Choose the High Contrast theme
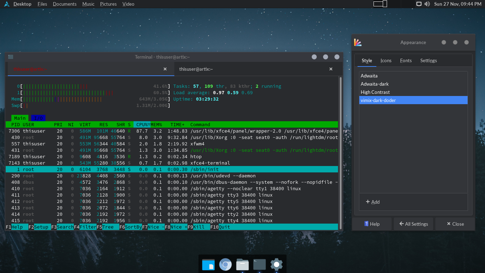The width and height of the screenshot is (485, 273). 413,92
